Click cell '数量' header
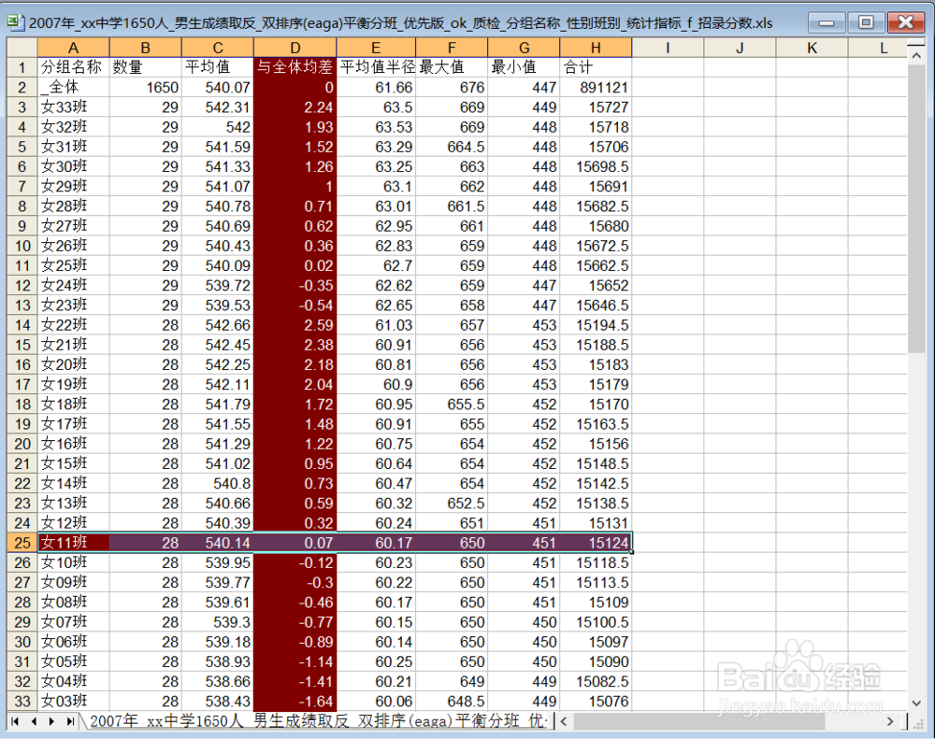Screen dimensions: 935x739 (x=146, y=67)
